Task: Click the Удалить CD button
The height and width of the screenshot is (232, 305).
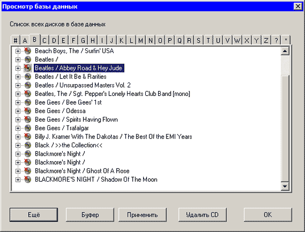Action: coord(202,215)
